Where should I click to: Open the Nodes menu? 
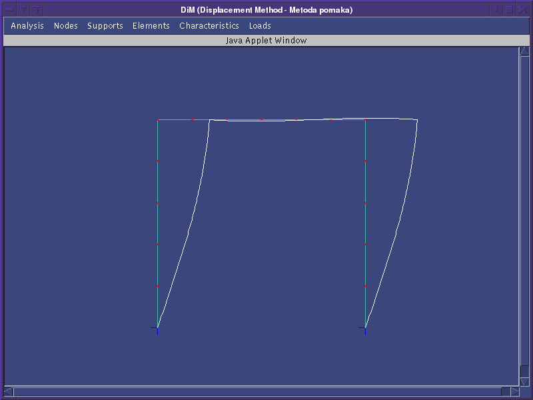click(65, 26)
